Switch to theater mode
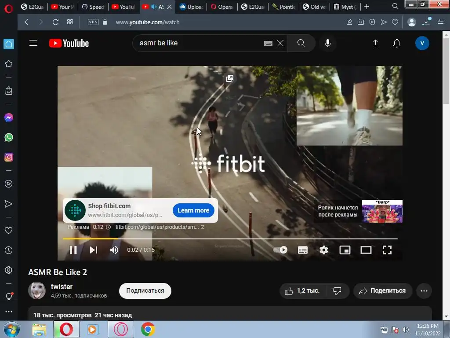Image resolution: width=450 pixels, height=338 pixels. coord(366,250)
